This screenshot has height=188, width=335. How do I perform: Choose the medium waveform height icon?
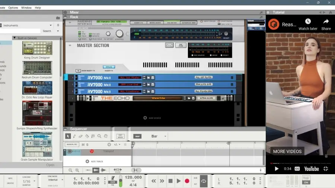(96, 170)
